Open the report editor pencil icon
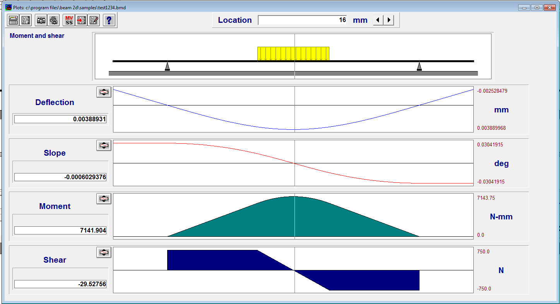This screenshot has width=560, height=304. [94, 20]
